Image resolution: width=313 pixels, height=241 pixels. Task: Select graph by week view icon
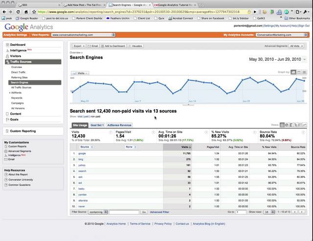pyautogui.click(x=299, y=72)
